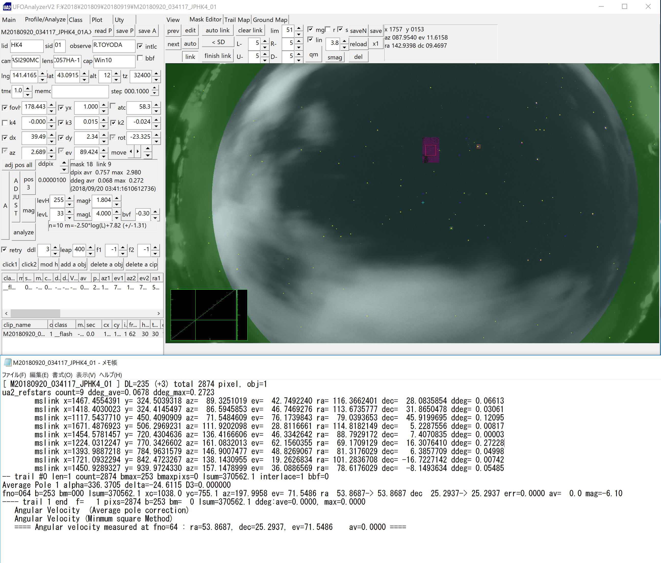Decrease the fovh value with down arrow
The width and height of the screenshot is (661, 563).
point(51,111)
